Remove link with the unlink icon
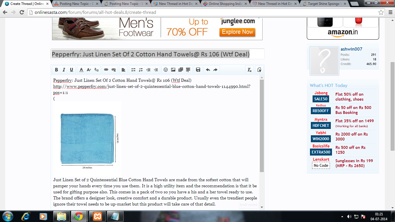 tap(114, 70)
